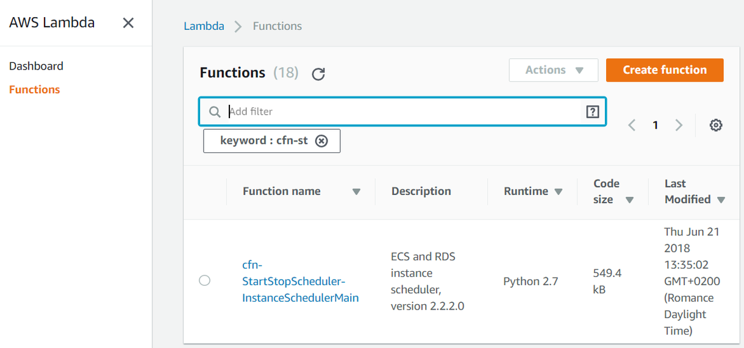Click the Functions breadcrumb text

pos(277,26)
